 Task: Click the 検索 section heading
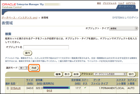pyautogui.click(x=8, y=34)
